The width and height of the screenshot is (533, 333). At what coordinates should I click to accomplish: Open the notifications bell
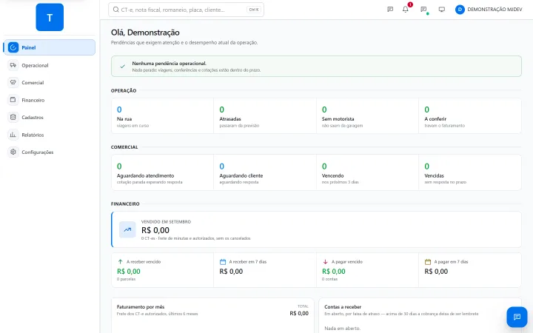[x=406, y=10]
